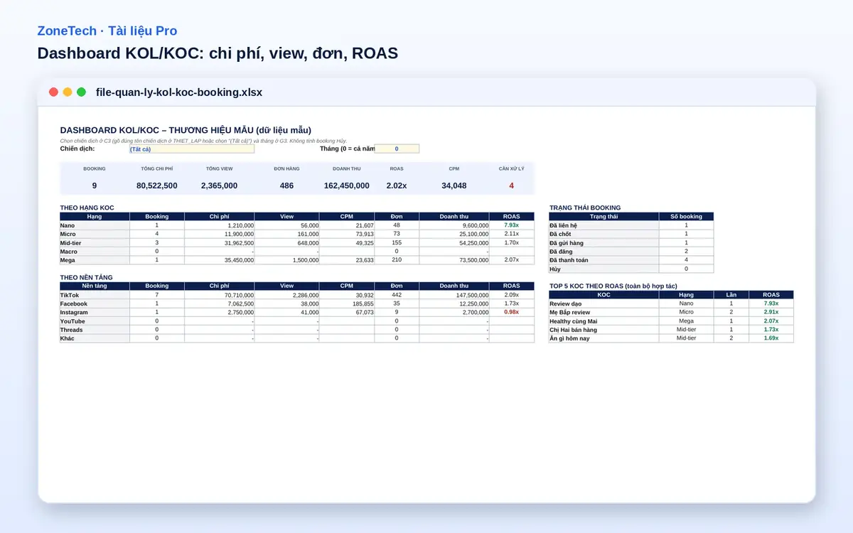The height and width of the screenshot is (533, 853).
Task: Select the red Instagram ROAS value 0.98x
Action: click(x=512, y=312)
